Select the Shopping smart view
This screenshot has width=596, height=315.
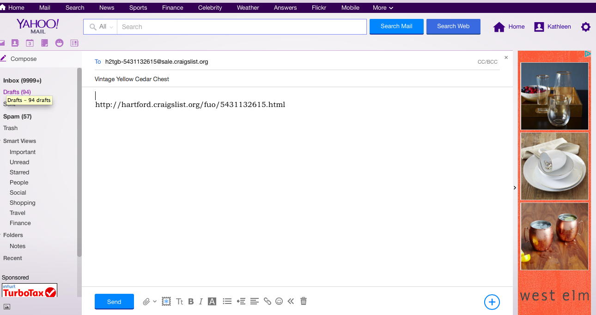pos(23,202)
